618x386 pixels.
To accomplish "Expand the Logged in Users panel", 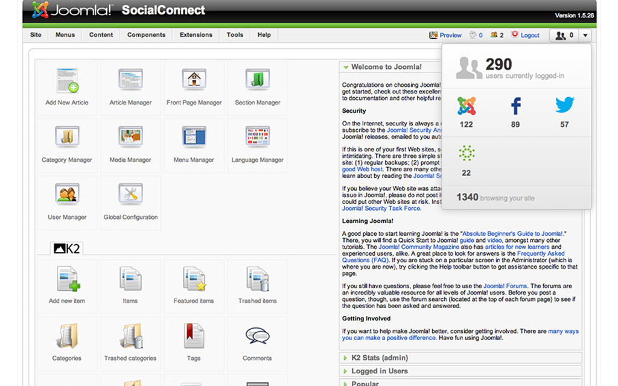I will 379,371.
